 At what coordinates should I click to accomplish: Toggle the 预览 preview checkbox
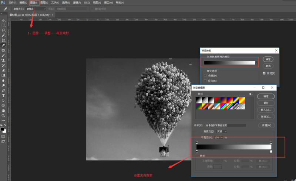tap(264, 73)
